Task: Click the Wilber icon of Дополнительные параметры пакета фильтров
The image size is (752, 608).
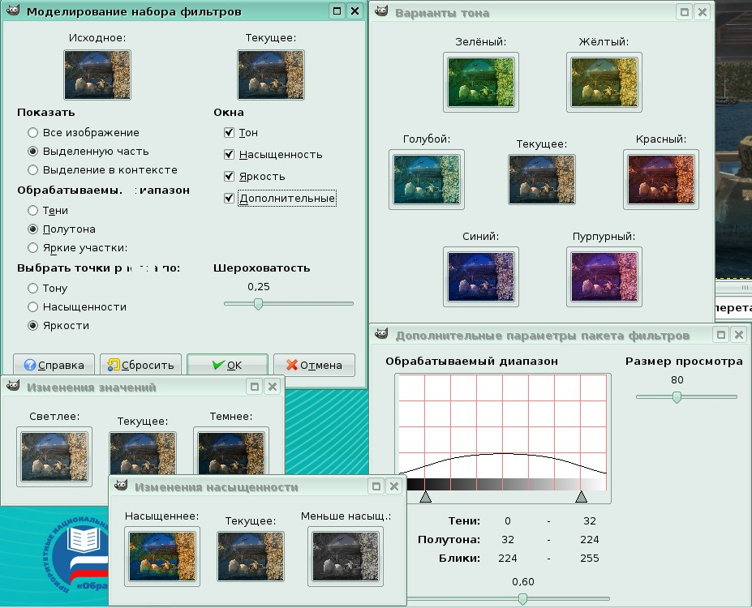Action: (381, 334)
